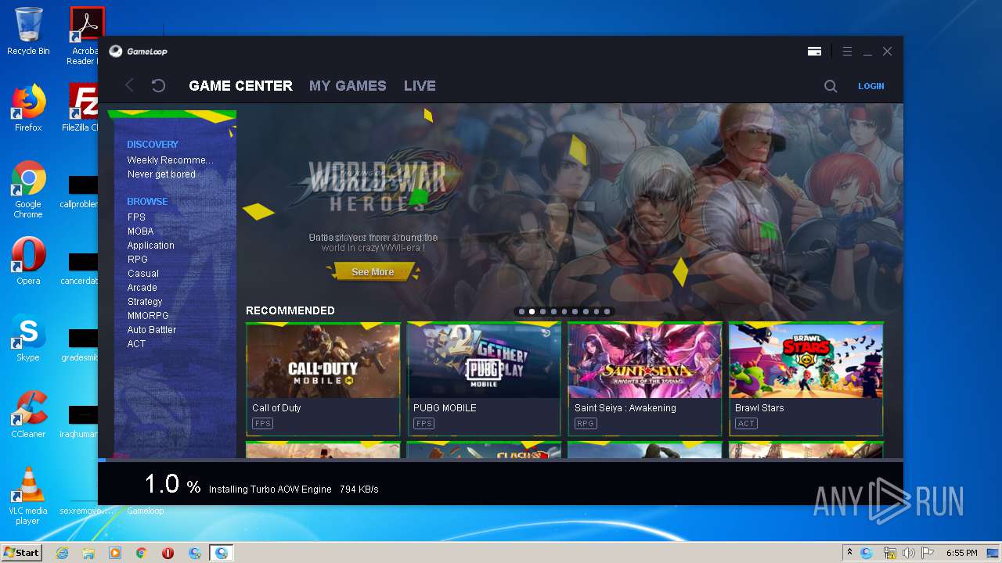Click the Call of Duty title text

pyautogui.click(x=276, y=408)
